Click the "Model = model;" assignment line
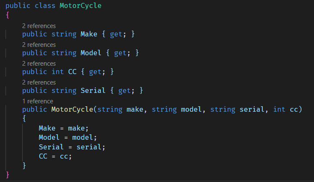The width and height of the screenshot is (314, 182). [68, 138]
